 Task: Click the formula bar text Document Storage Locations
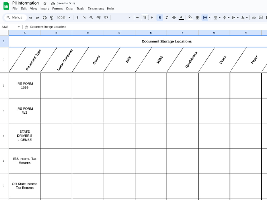(48, 27)
